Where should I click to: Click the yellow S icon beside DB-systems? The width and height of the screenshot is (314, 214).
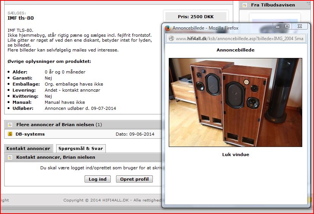point(10,134)
